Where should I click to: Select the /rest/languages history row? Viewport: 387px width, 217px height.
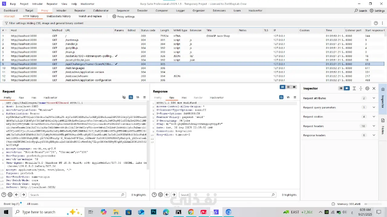[x=193, y=68]
